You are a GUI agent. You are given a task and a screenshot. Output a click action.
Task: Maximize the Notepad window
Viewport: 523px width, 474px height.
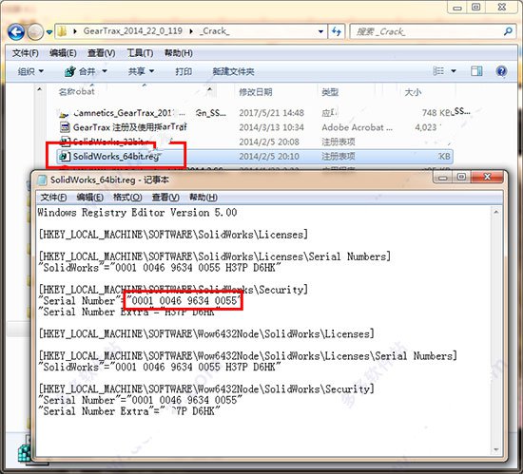tap(461, 177)
